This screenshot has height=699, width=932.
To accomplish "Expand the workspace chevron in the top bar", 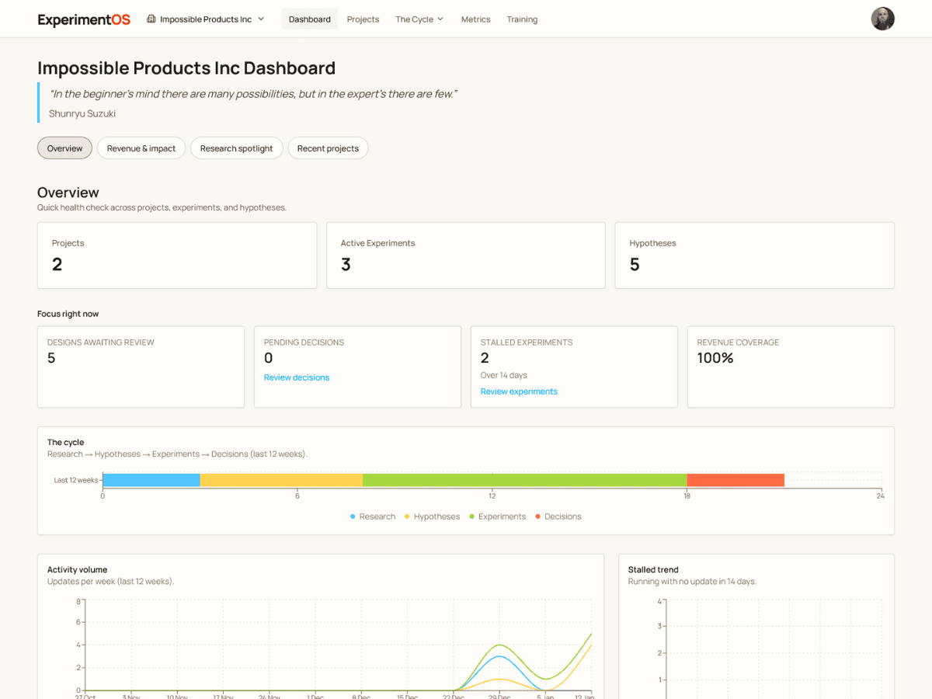I will (263, 19).
